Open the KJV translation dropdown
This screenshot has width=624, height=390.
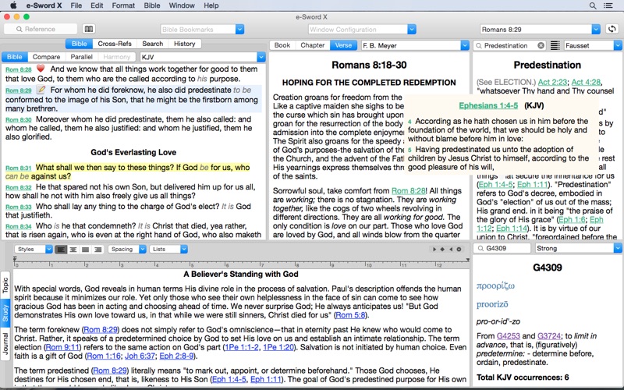pos(261,57)
